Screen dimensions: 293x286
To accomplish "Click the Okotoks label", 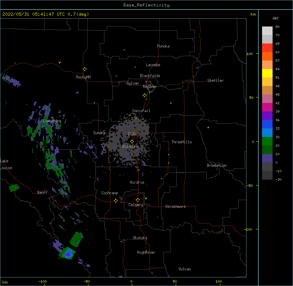I will (x=140, y=238).
